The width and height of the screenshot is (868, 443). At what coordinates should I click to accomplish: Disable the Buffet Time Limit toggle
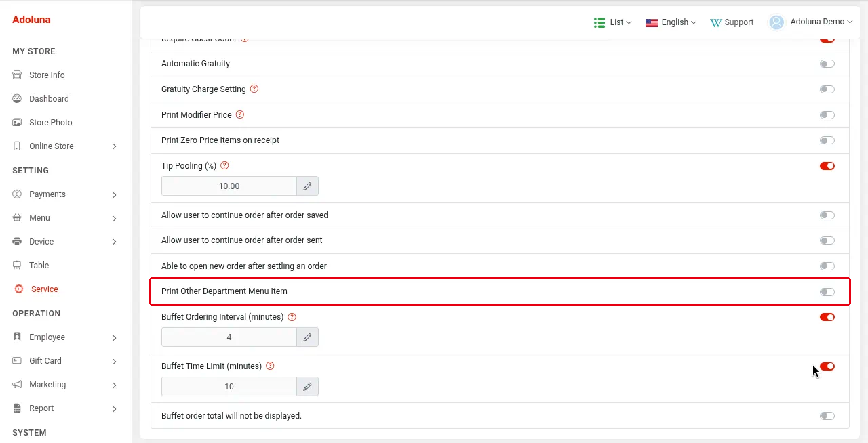click(827, 366)
